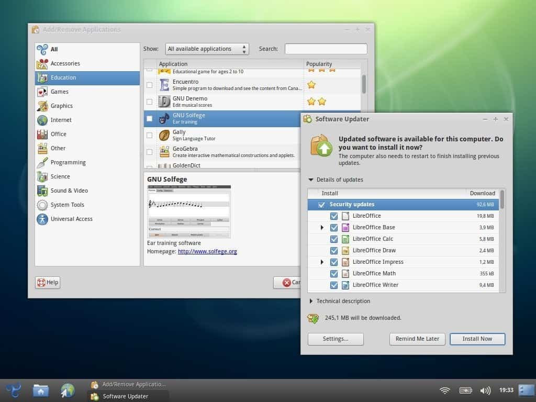
Task: Click the partially hidden Cancel button
Action: click(287, 282)
